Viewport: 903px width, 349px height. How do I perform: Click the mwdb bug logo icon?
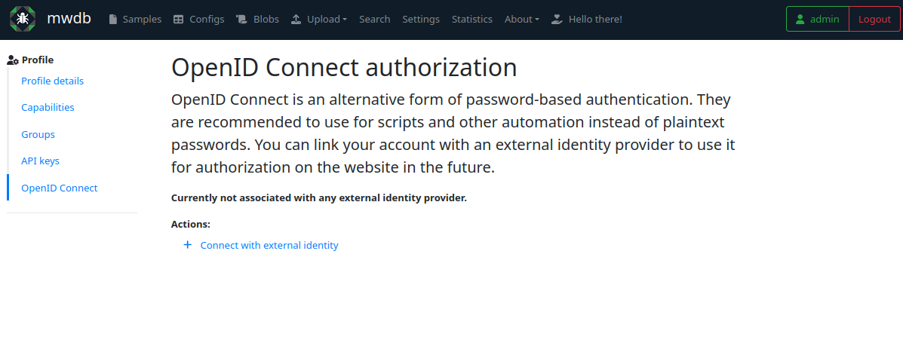tap(23, 19)
